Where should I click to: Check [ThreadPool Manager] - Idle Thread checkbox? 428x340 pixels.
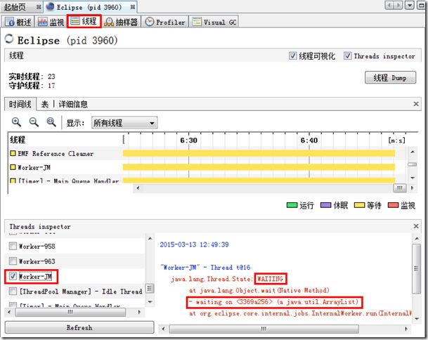click(13, 291)
